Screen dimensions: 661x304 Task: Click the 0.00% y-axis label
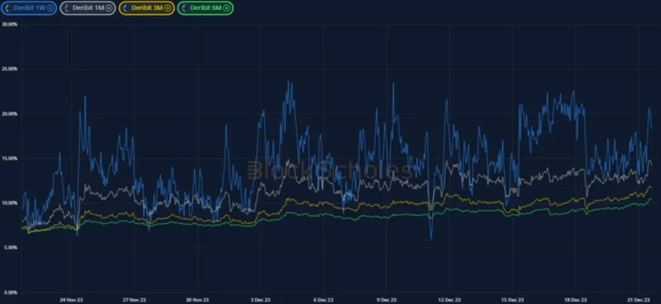pos(11,292)
